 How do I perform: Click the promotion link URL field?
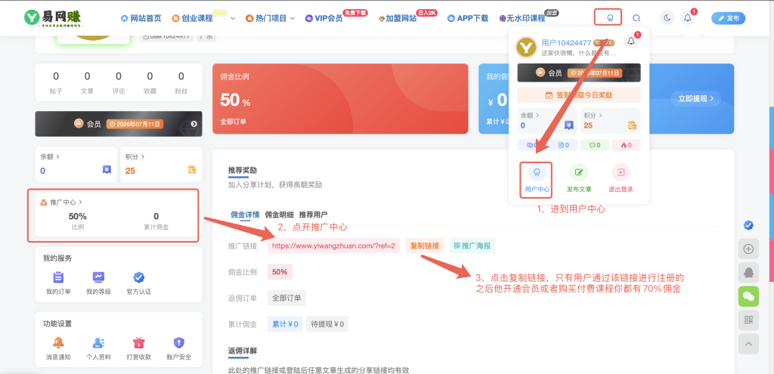click(x=333, y=246)
